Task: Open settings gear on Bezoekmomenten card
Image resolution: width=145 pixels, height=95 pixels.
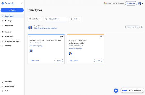Action: [x=62, y=37]
